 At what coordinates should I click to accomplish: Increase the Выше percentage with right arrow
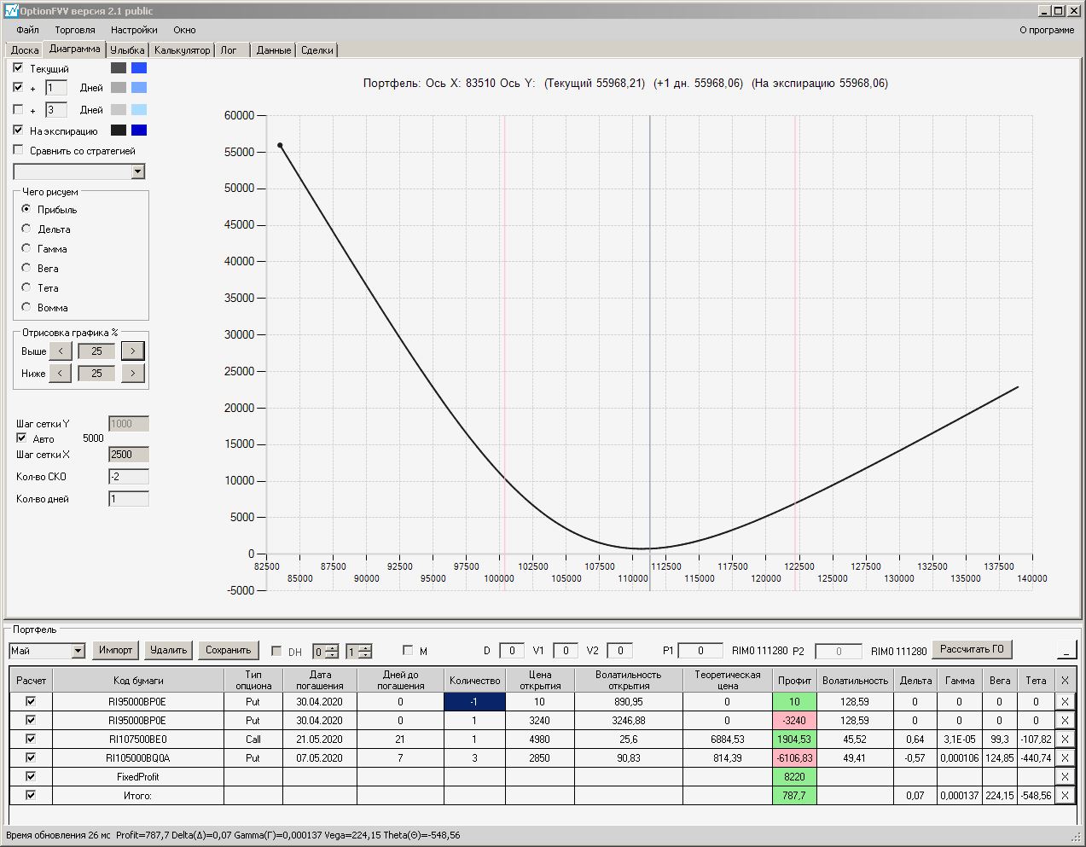click(x=132, y=351)
